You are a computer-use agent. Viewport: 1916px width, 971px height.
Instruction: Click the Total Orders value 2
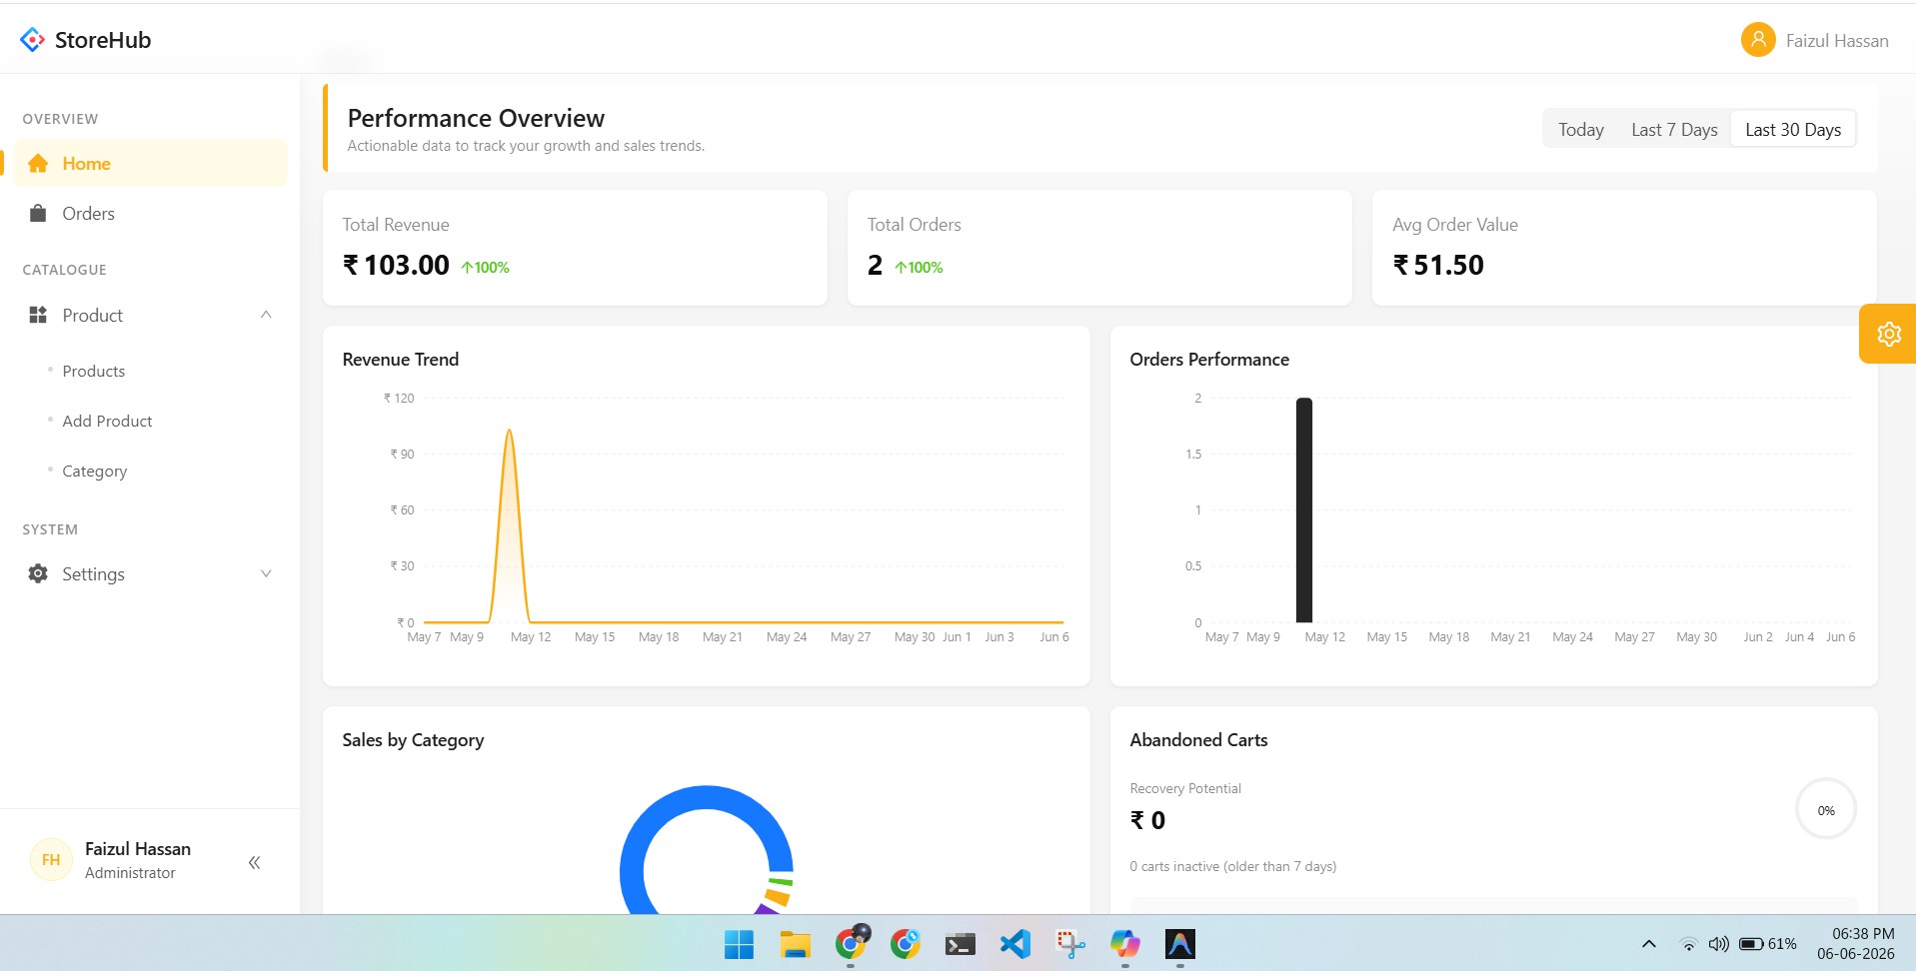coord(875,265)
